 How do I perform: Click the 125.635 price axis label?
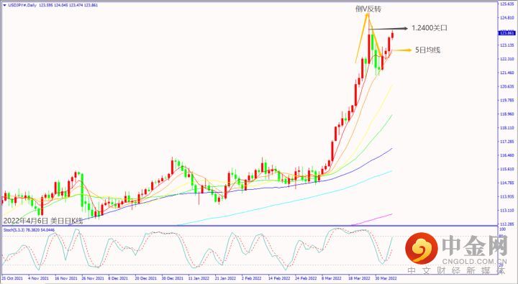507,4
